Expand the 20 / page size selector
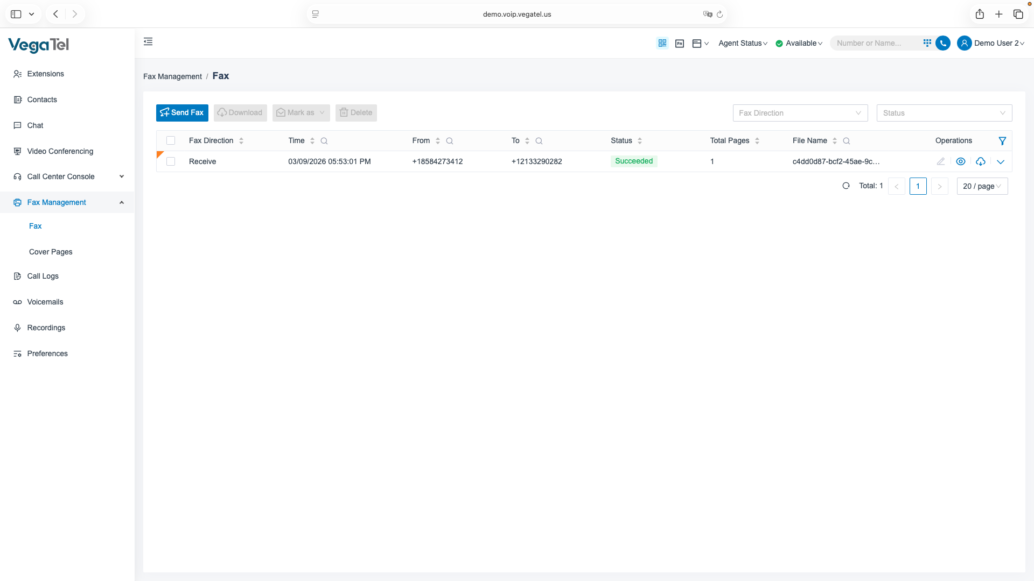Screen dimensions: 1034x581 [x=982, y=186]
